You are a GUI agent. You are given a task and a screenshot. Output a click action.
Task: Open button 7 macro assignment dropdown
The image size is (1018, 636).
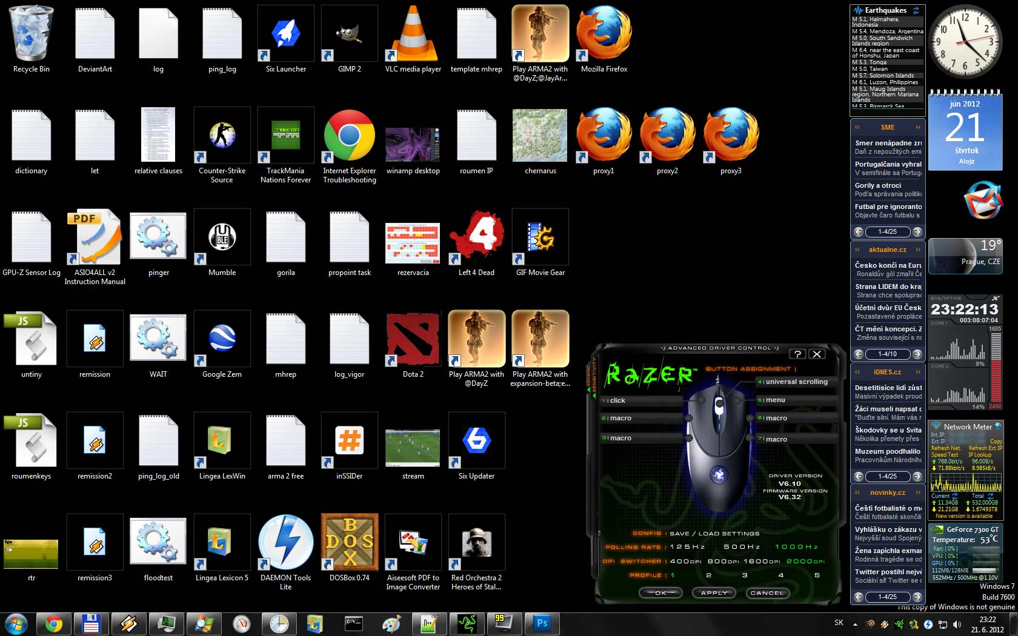click(x=796, y=439)
